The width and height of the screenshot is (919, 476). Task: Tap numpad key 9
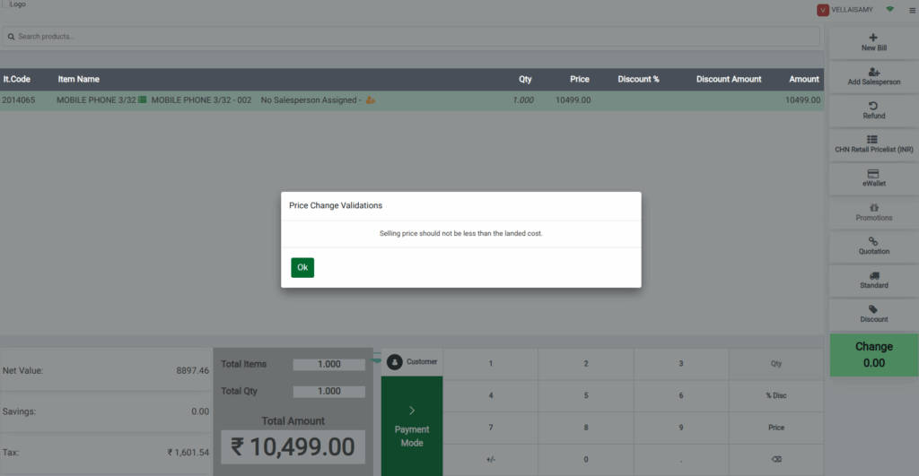pyautogui.click(x=681, y=428)
